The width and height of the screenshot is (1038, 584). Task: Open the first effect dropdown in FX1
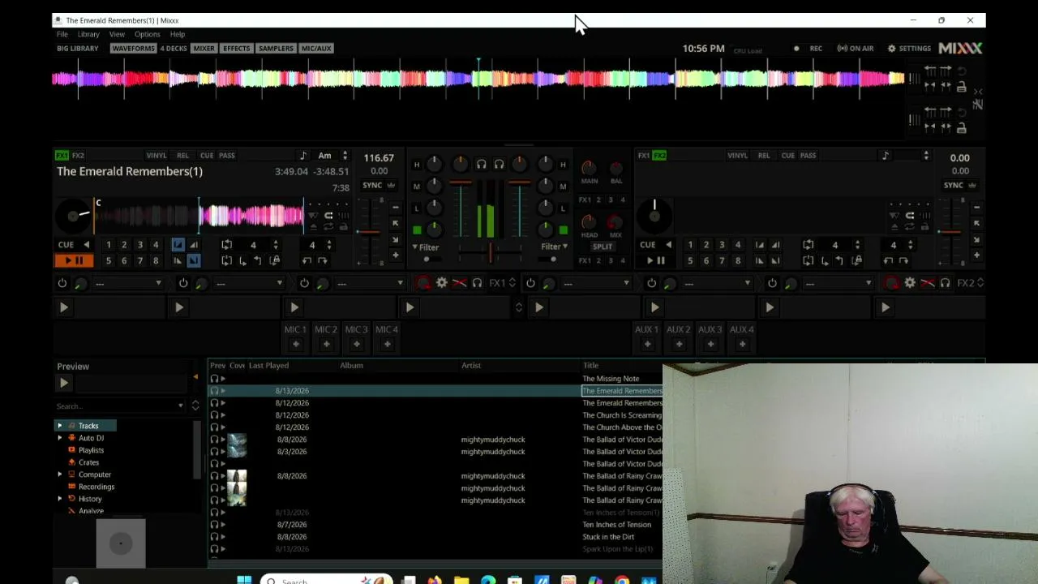coord(130,283)
